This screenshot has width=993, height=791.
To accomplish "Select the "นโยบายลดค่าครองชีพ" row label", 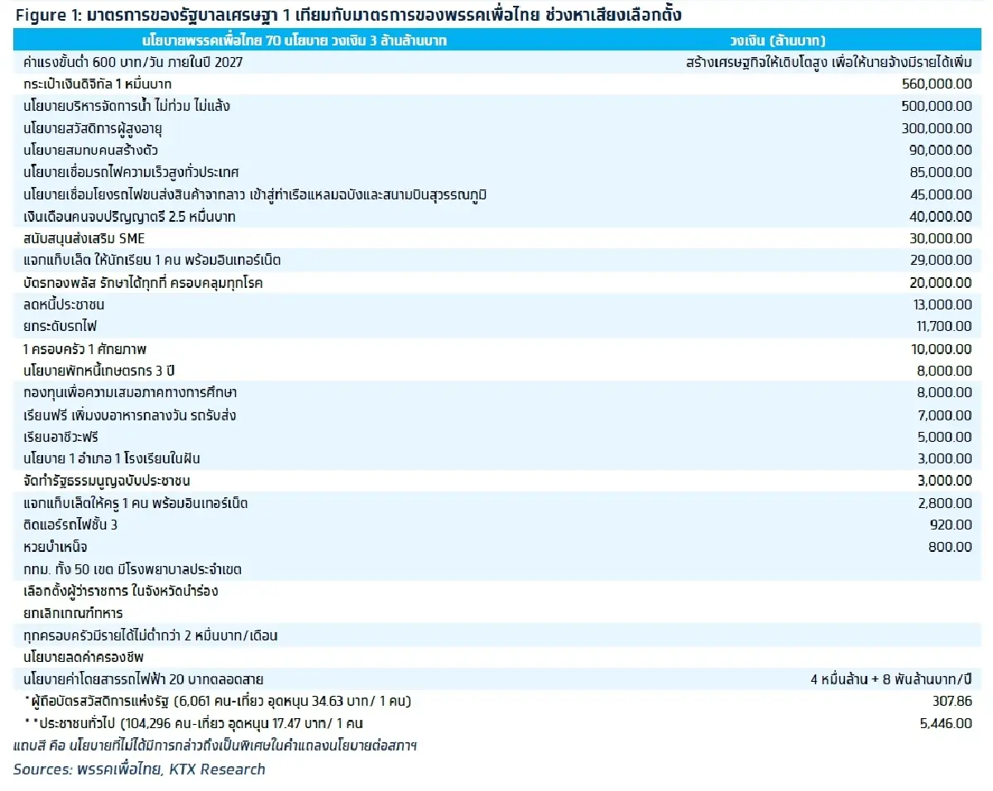I will (x=85, y=657).
